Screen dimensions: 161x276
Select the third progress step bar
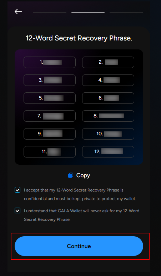[126, 12]
